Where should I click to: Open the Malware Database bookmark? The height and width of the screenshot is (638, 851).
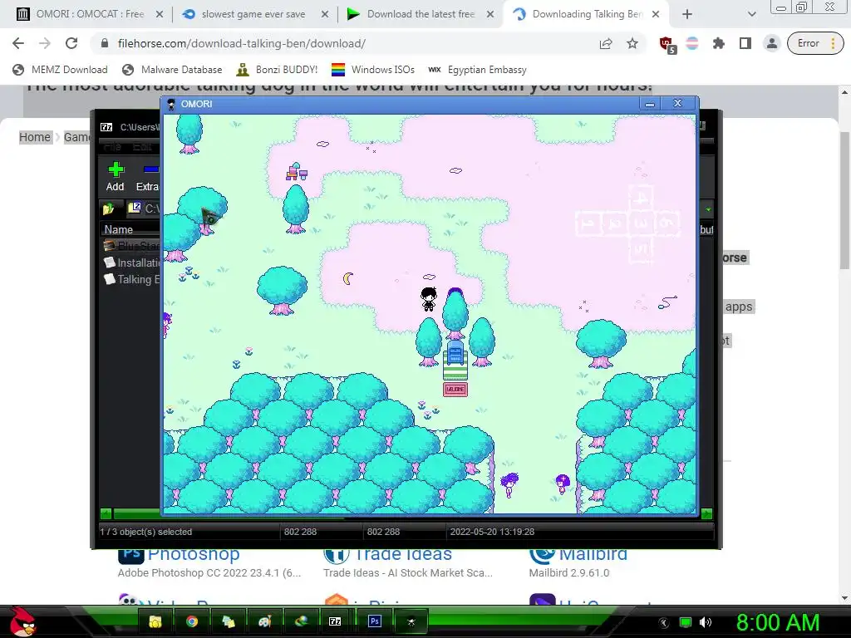[173, 70]
